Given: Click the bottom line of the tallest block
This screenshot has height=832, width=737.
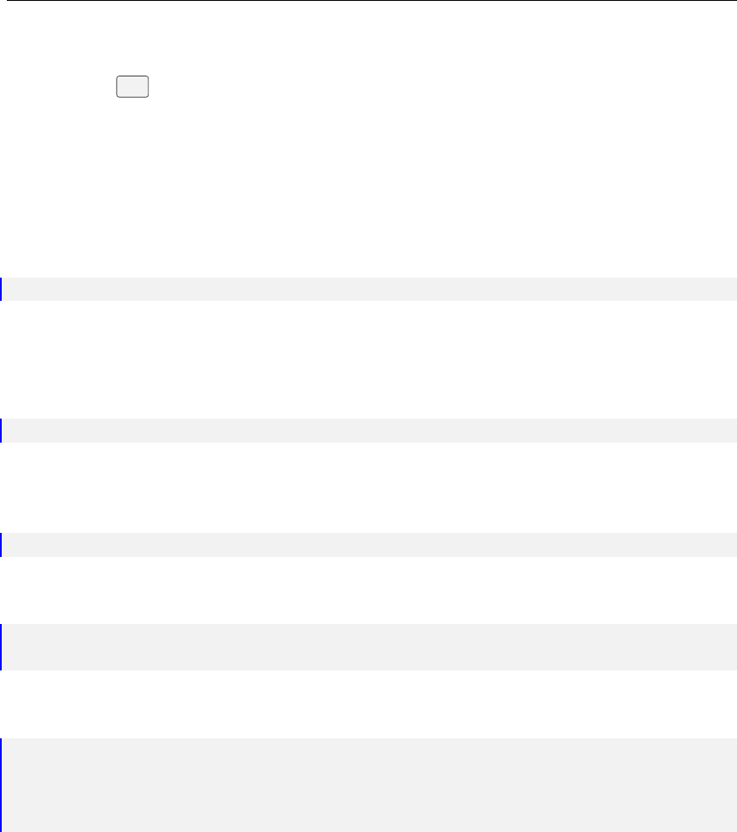Looking at the screenshot, I should (369, 820).
